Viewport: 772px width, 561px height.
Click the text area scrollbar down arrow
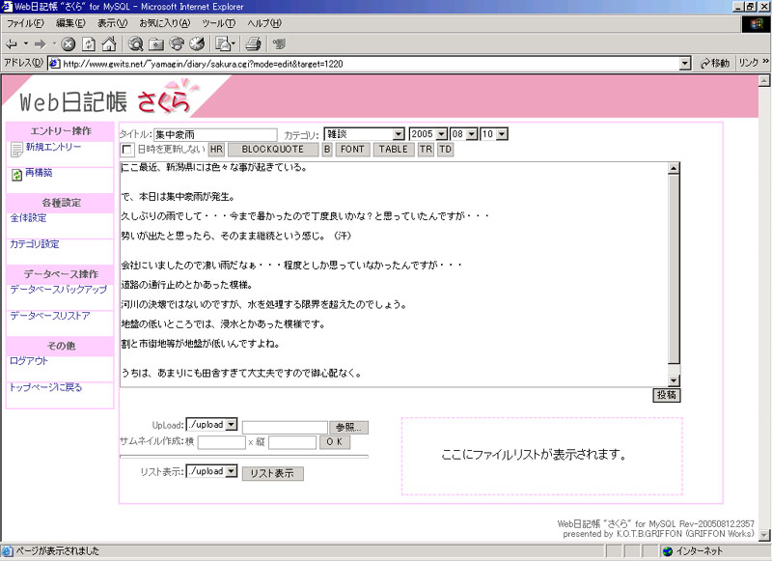pyautogui.click(x=675, y=380)
